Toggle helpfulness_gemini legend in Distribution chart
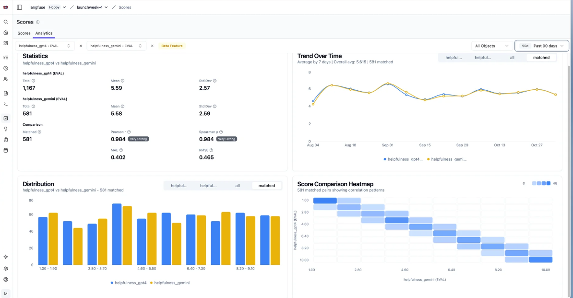 pyautogui.click(x=170, y=283)
